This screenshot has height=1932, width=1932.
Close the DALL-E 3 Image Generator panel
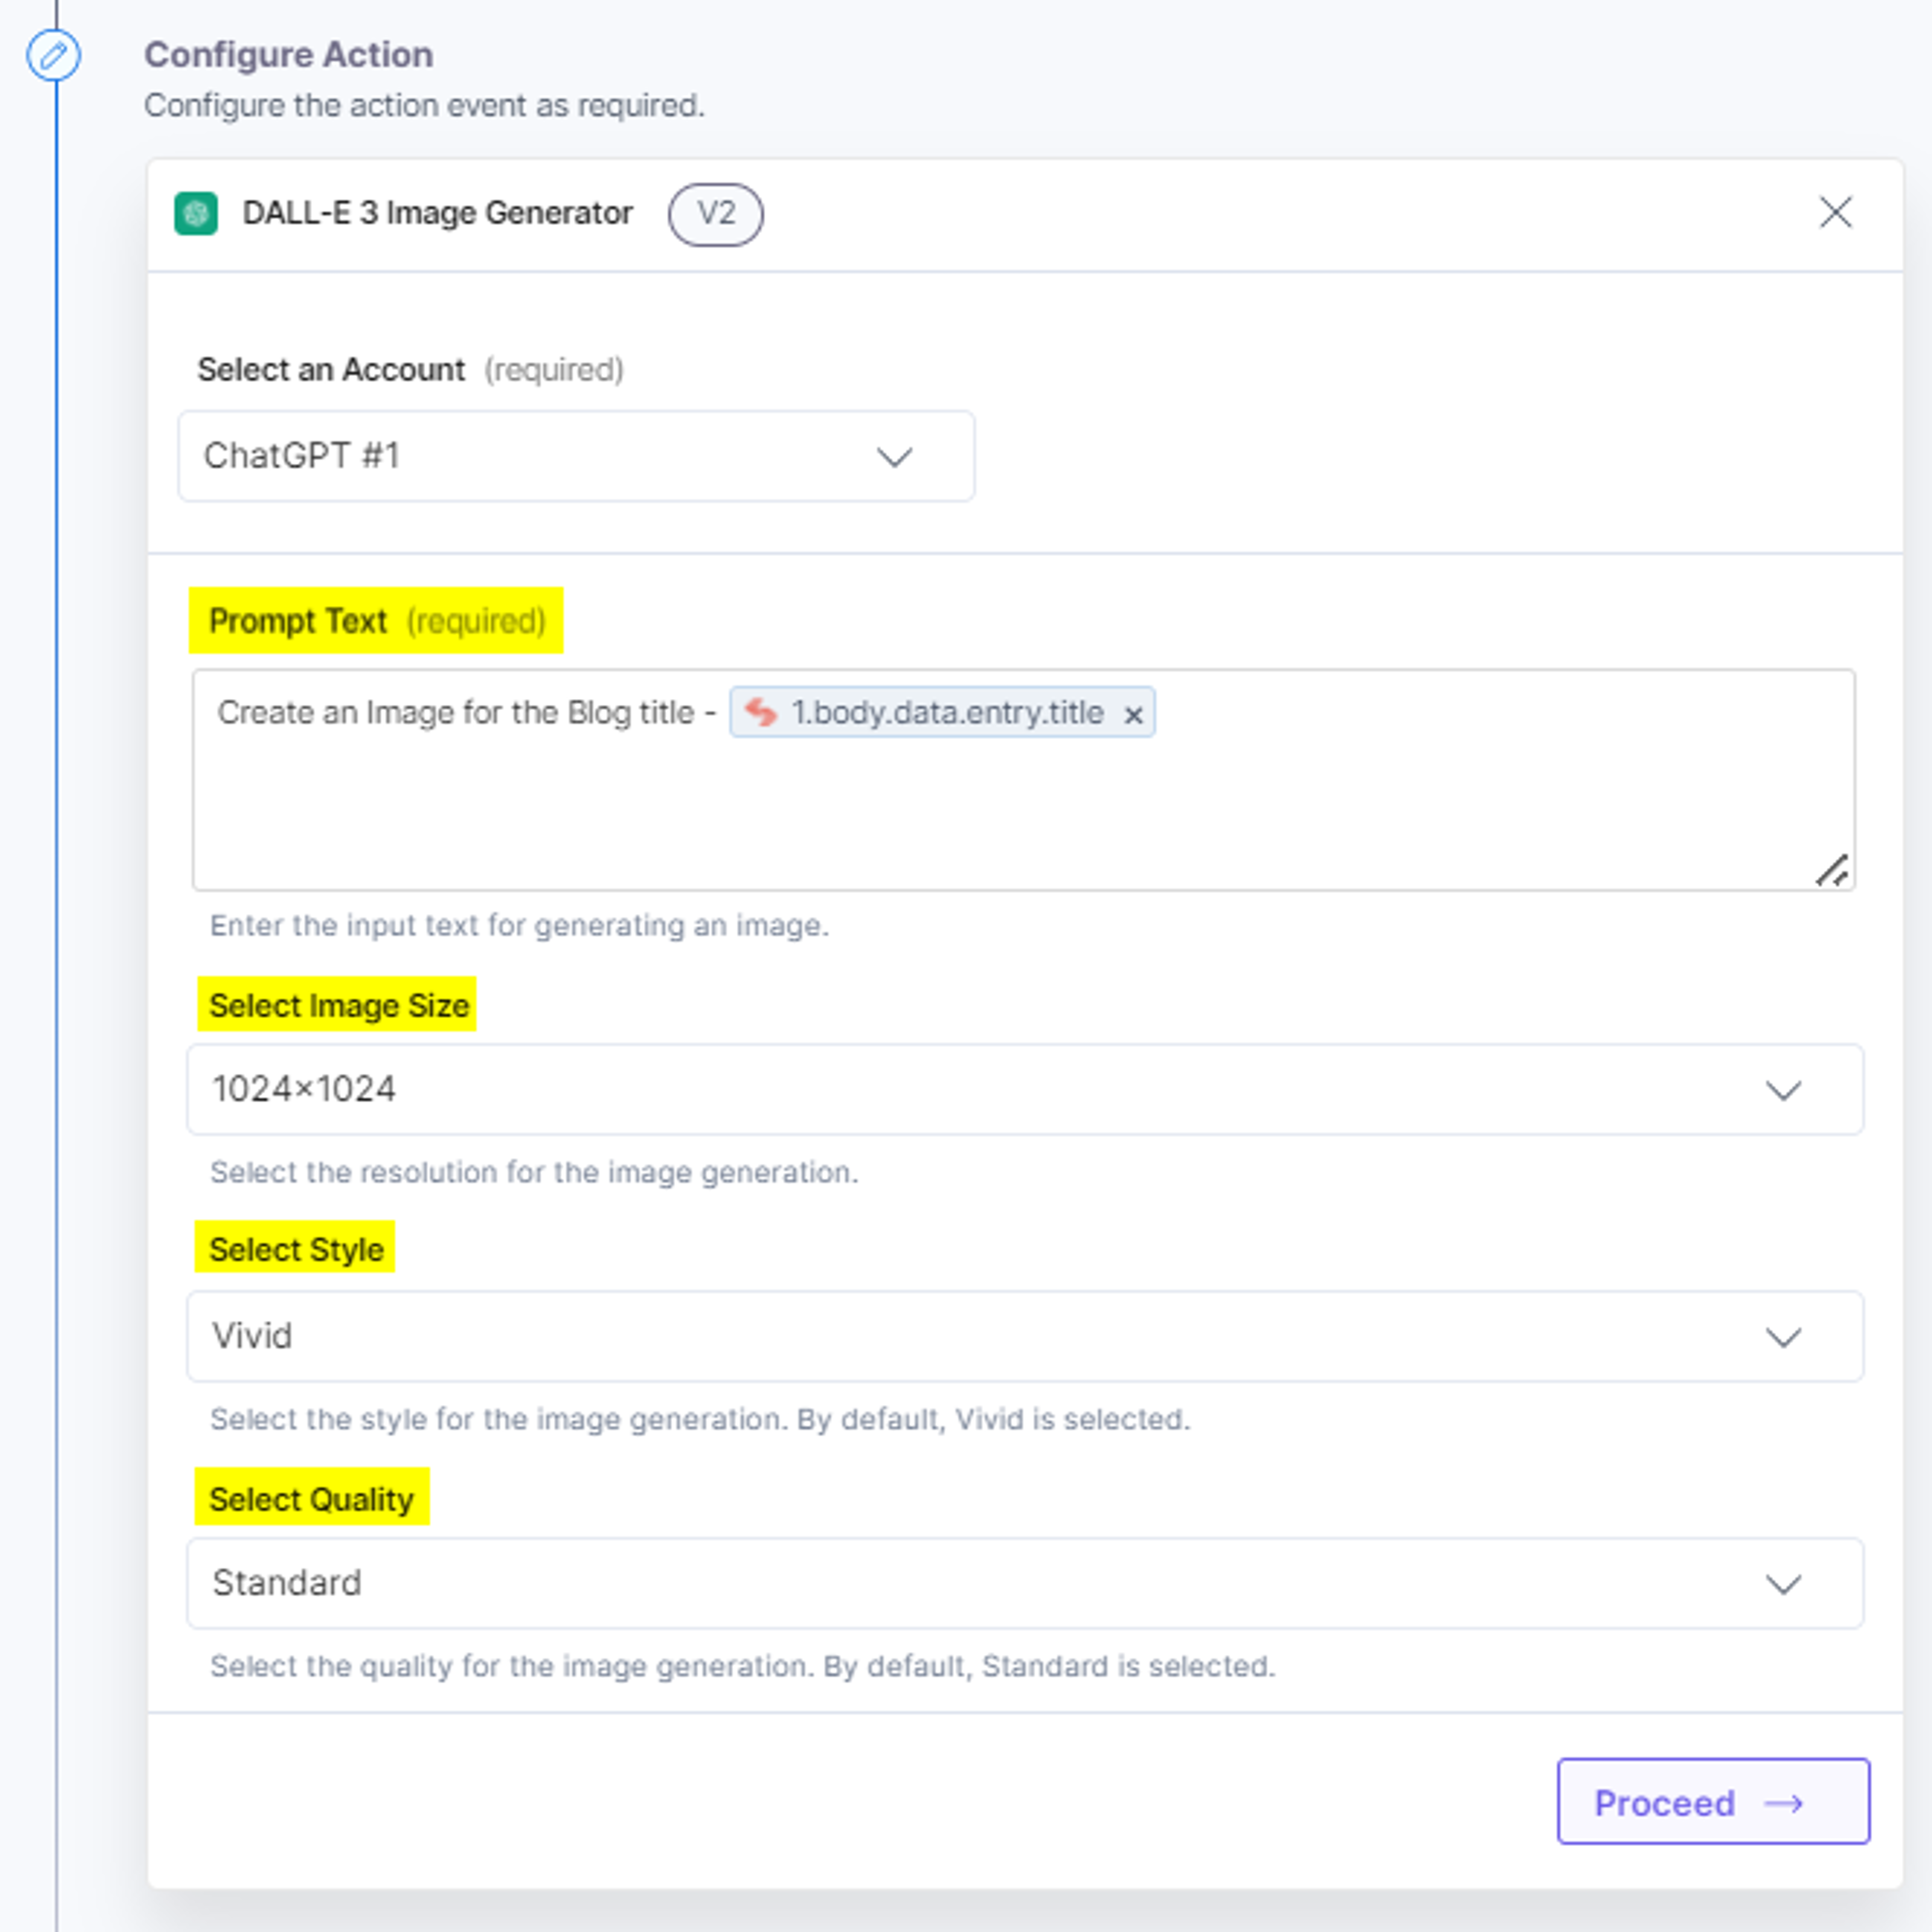click(1835, 212)
